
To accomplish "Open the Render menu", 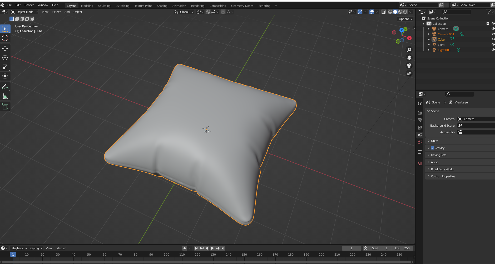I will (x=29, y=5).
